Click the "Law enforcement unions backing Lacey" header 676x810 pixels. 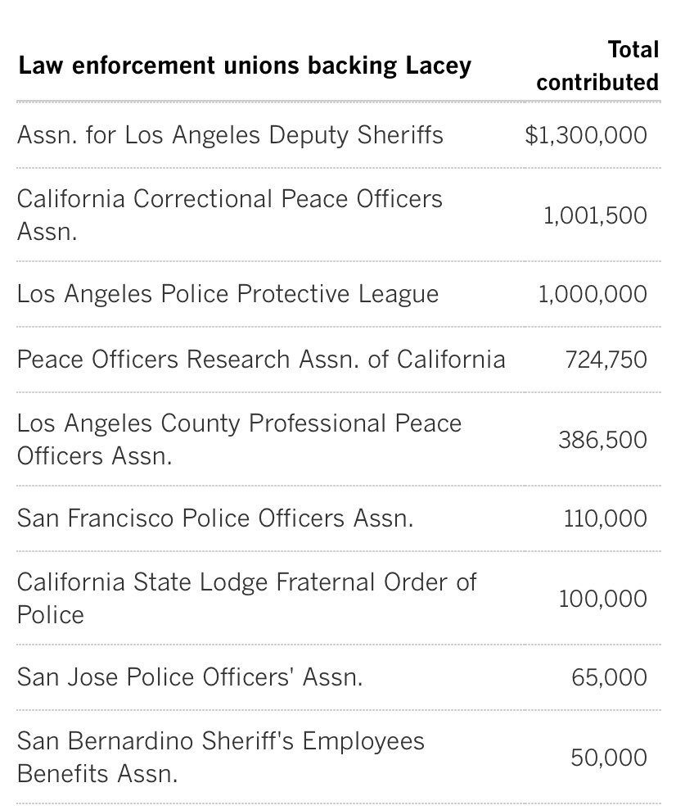click(x=245, y=66)
